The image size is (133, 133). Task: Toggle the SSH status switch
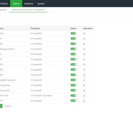point(73,39)
